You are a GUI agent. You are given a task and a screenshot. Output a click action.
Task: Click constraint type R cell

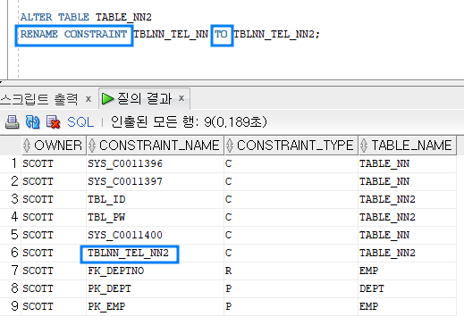(291, 271)
